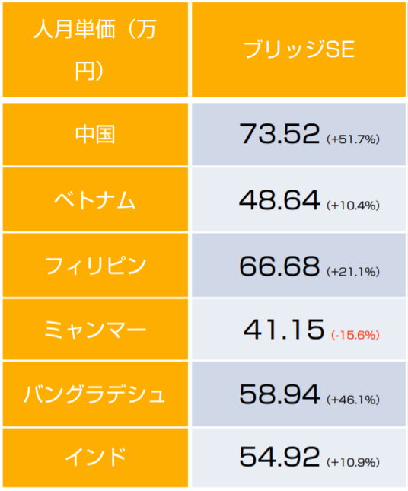Click the +51.7% change indicator
Image resolution: width=408 pixels, height=491 pixels.
tap(353, 139)
